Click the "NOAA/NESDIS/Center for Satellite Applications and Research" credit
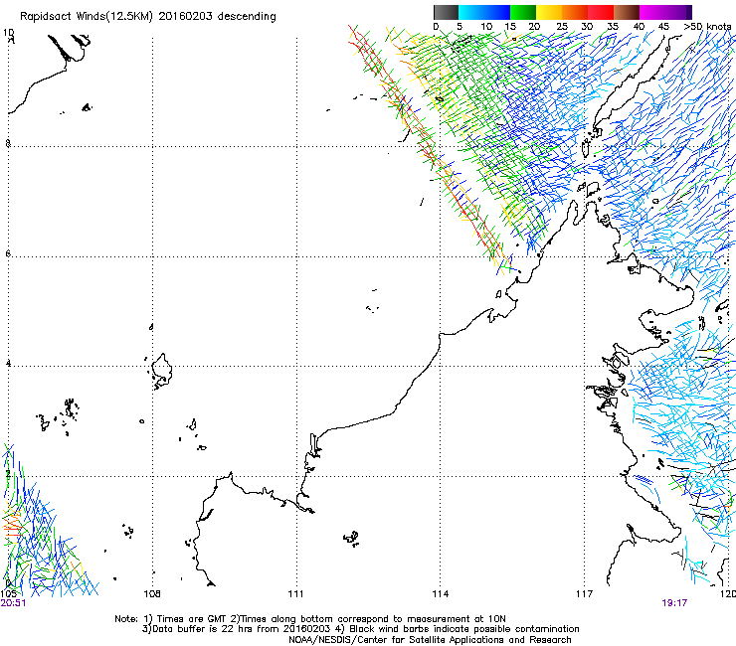 [x=430, y=640]
